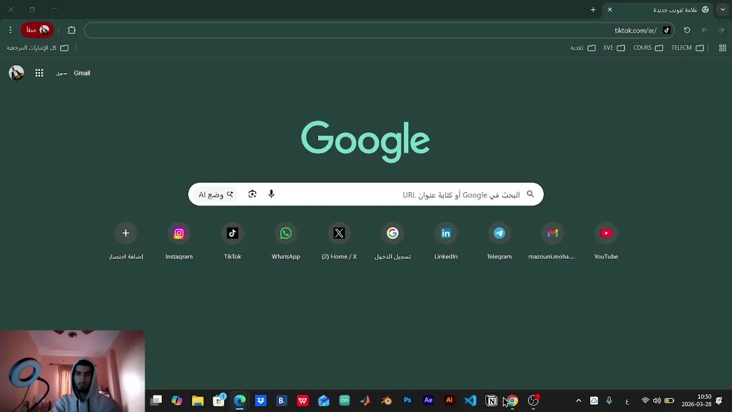Screen dimensions: 732x412
Task: Open the tab search dropdown arrow
Action: [x=722, y=10]
